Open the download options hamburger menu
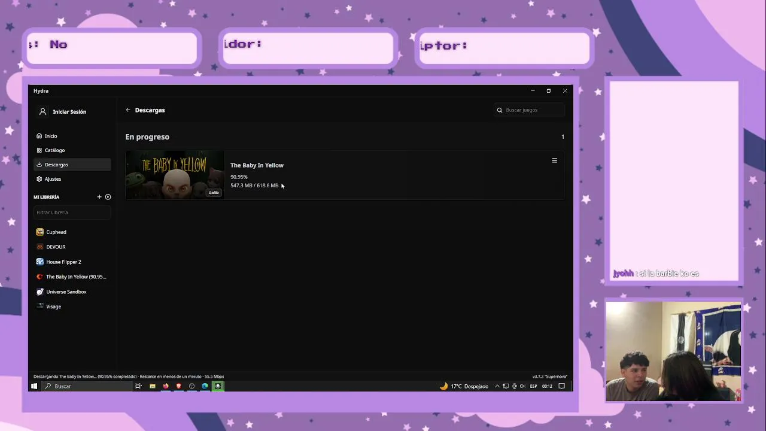 (x=554, y=160)
